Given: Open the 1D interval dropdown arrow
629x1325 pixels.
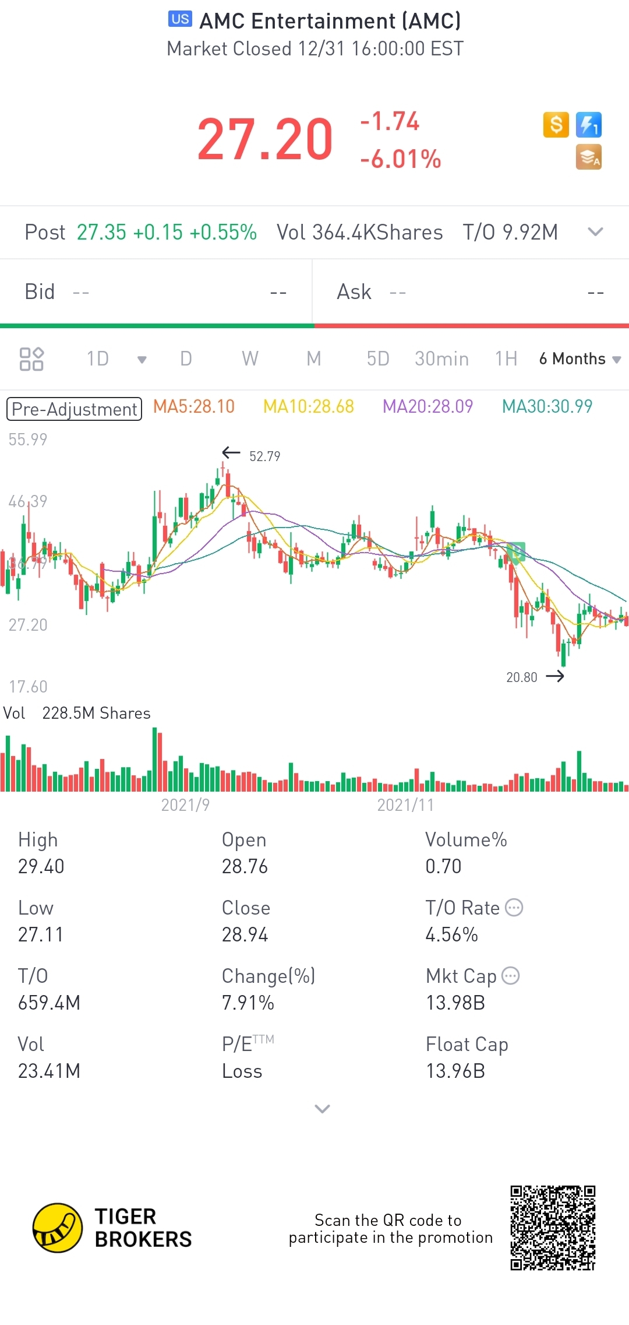Looking at the screenshot, I should [x=142, y=359].
